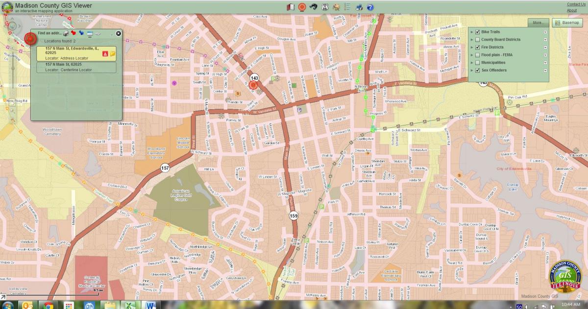588x309 pixels.
Task: Expand the County Board Districts tree arrow
Action: point(472,40)
